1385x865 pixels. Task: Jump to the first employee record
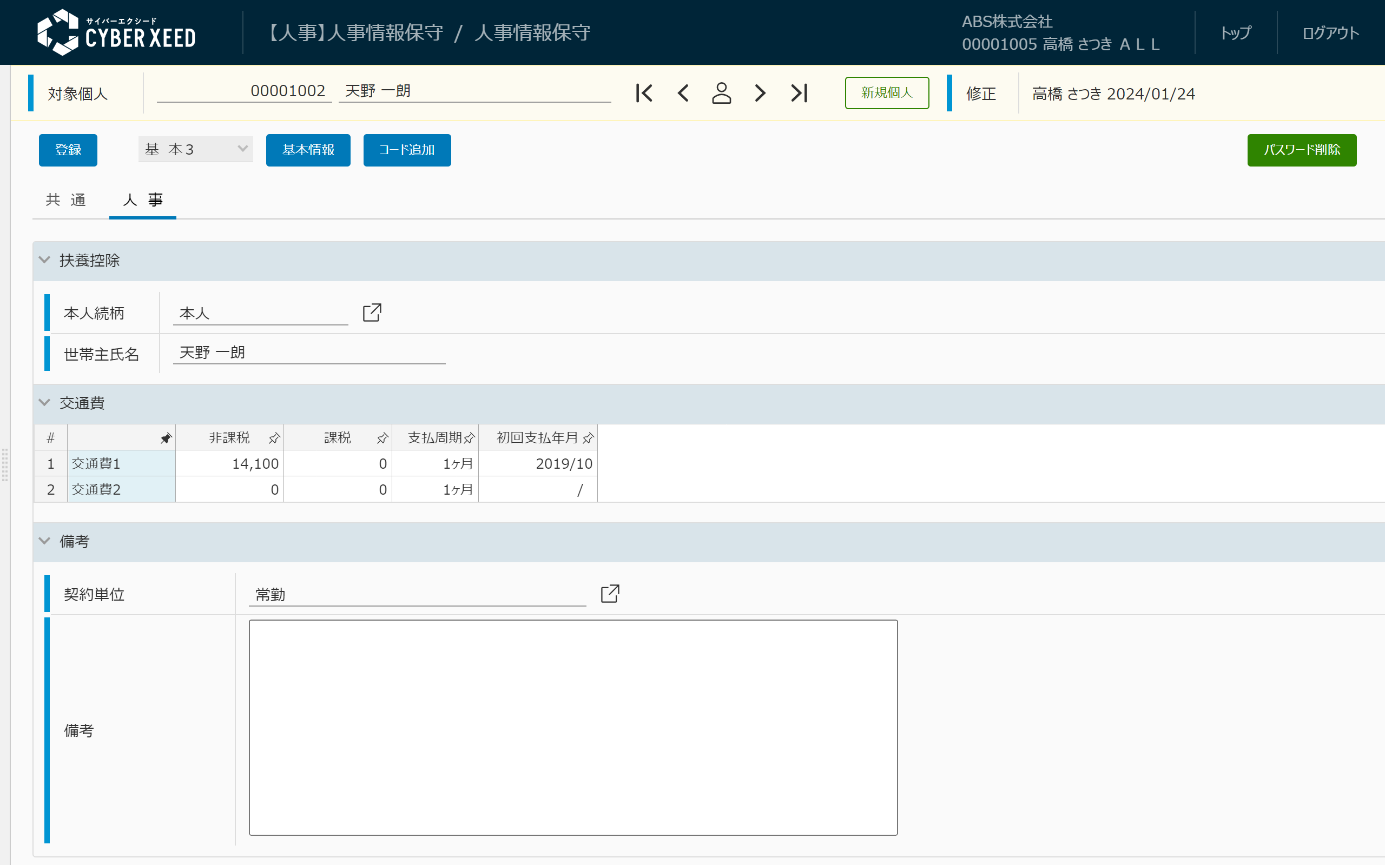(x=644, y=93)
